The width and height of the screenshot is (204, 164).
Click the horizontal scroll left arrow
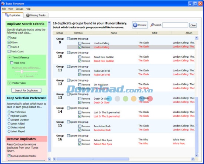click(55, 159)
